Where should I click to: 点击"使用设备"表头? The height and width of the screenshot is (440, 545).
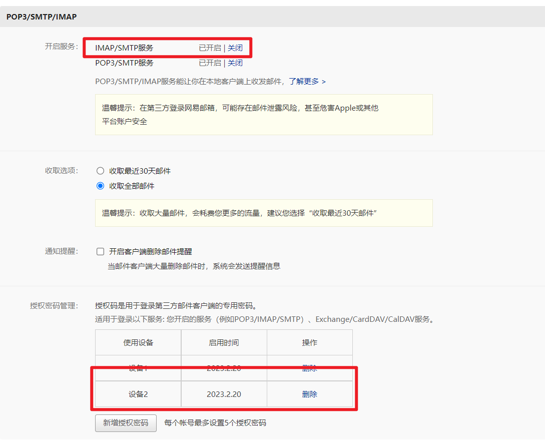tap(138, 342)
